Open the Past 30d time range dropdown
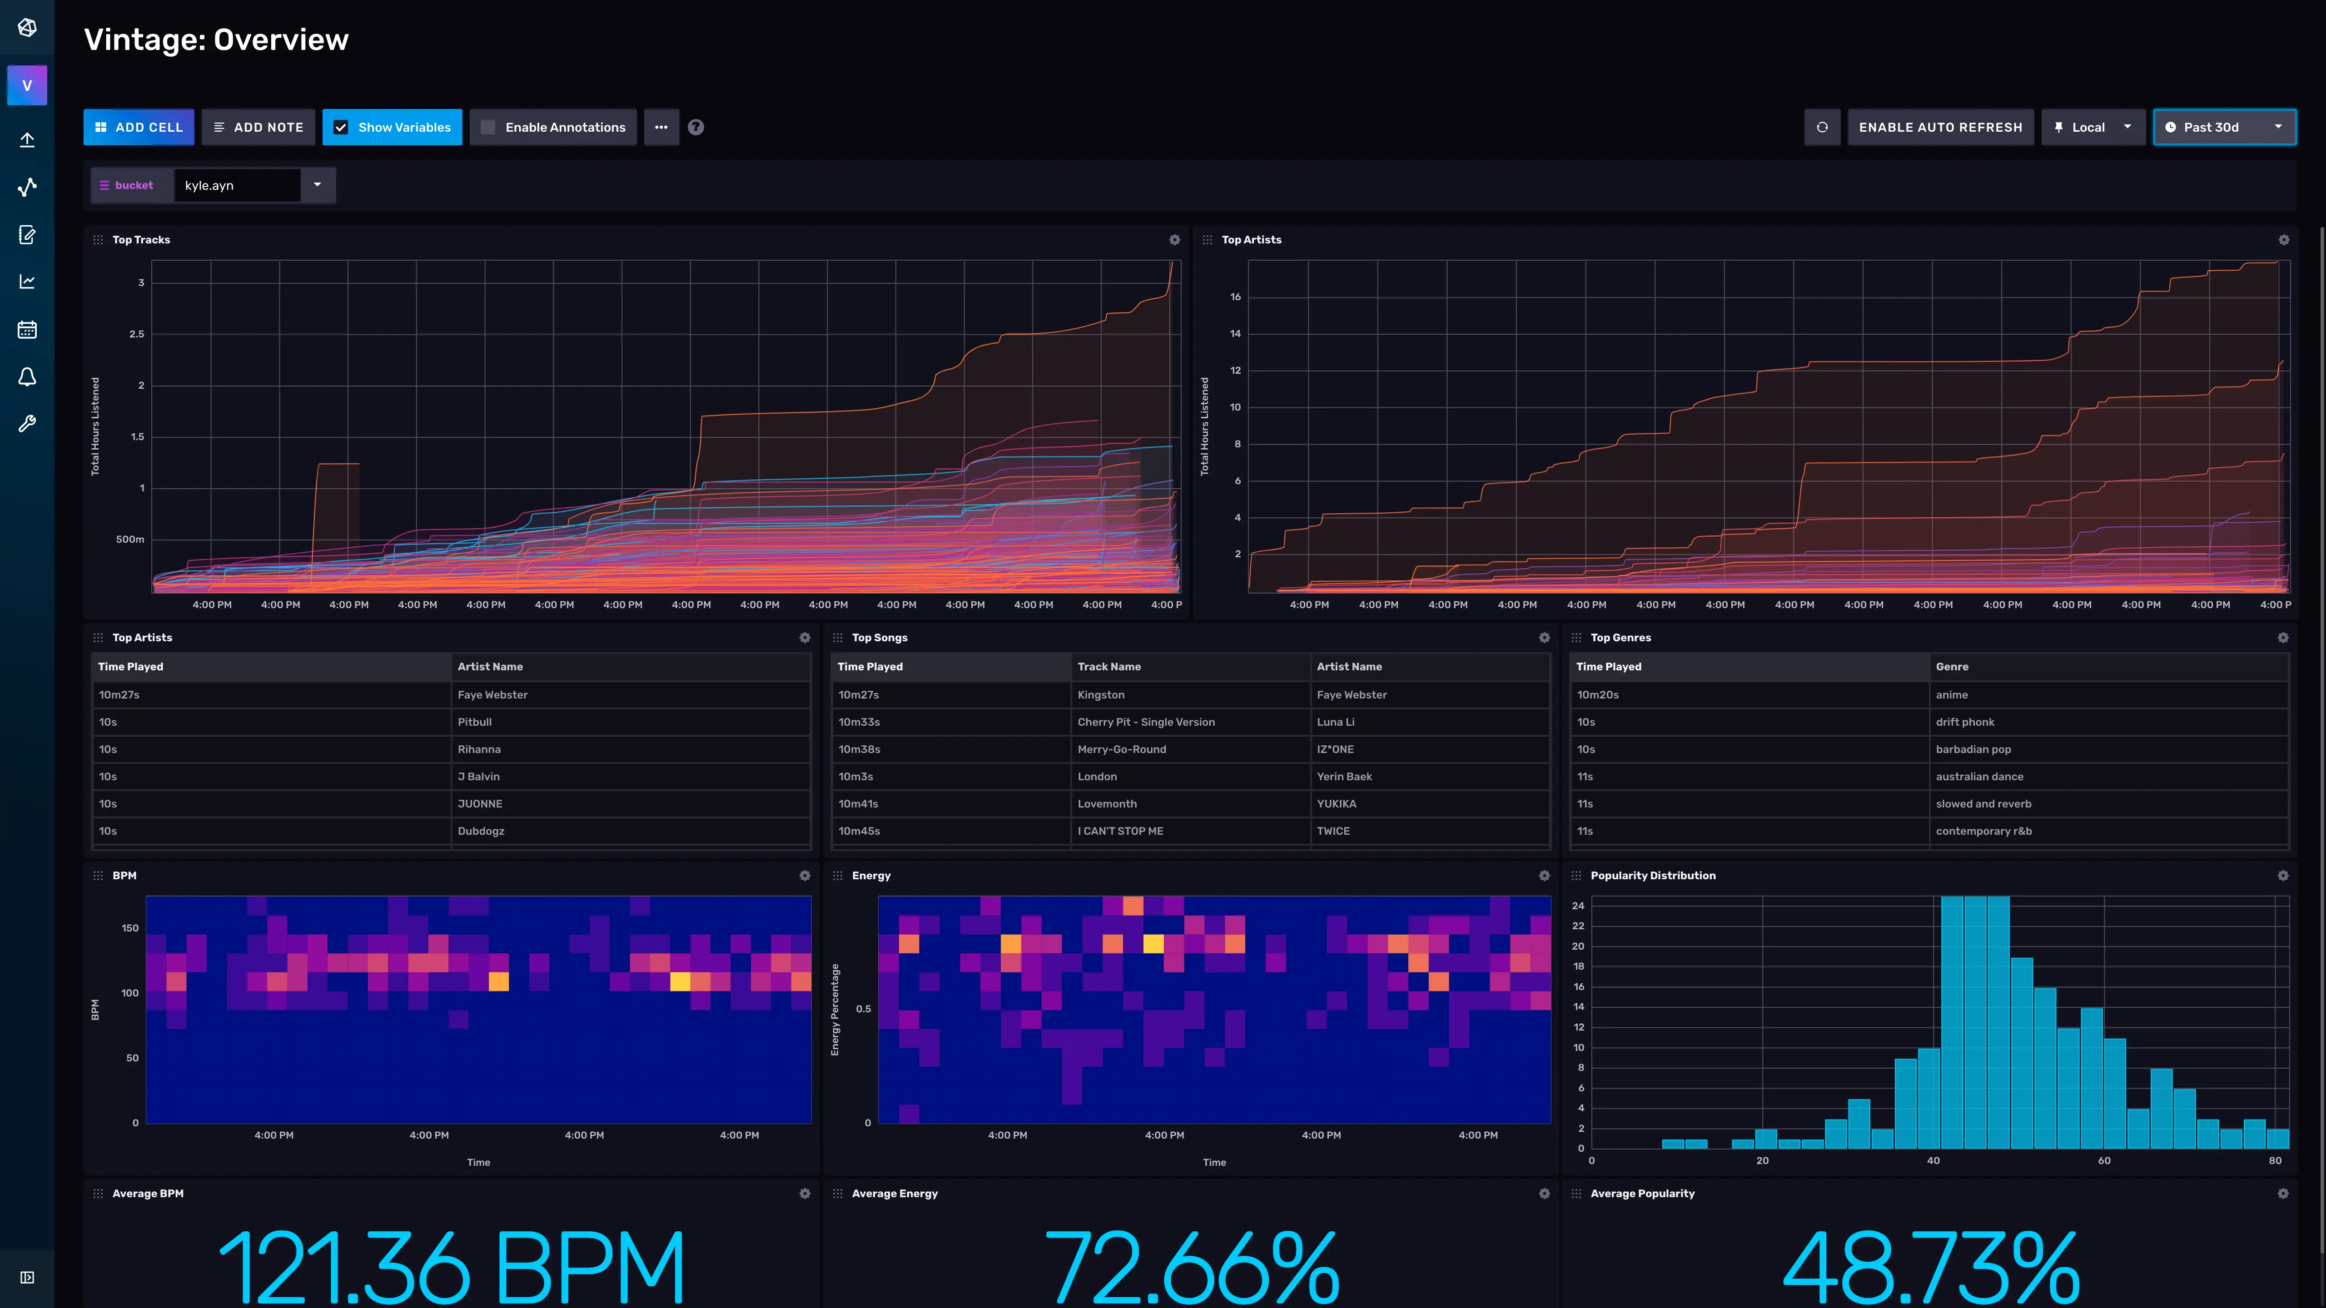Image resolution: width=2326 pixels, height=1308 pixels. tap(2224, 127)
